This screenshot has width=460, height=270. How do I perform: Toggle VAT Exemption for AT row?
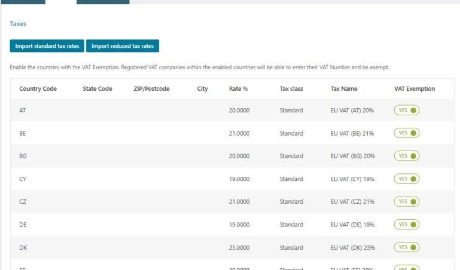[x=407, y=111]
